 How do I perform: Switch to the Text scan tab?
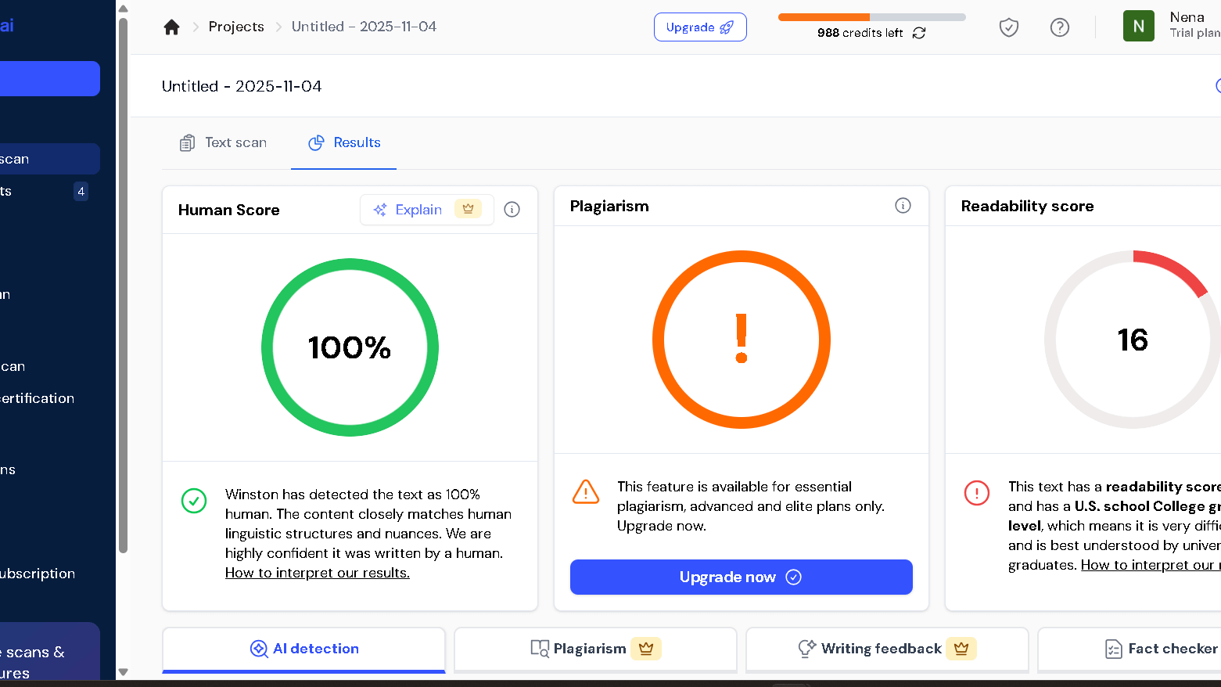[x=224, y=142]
